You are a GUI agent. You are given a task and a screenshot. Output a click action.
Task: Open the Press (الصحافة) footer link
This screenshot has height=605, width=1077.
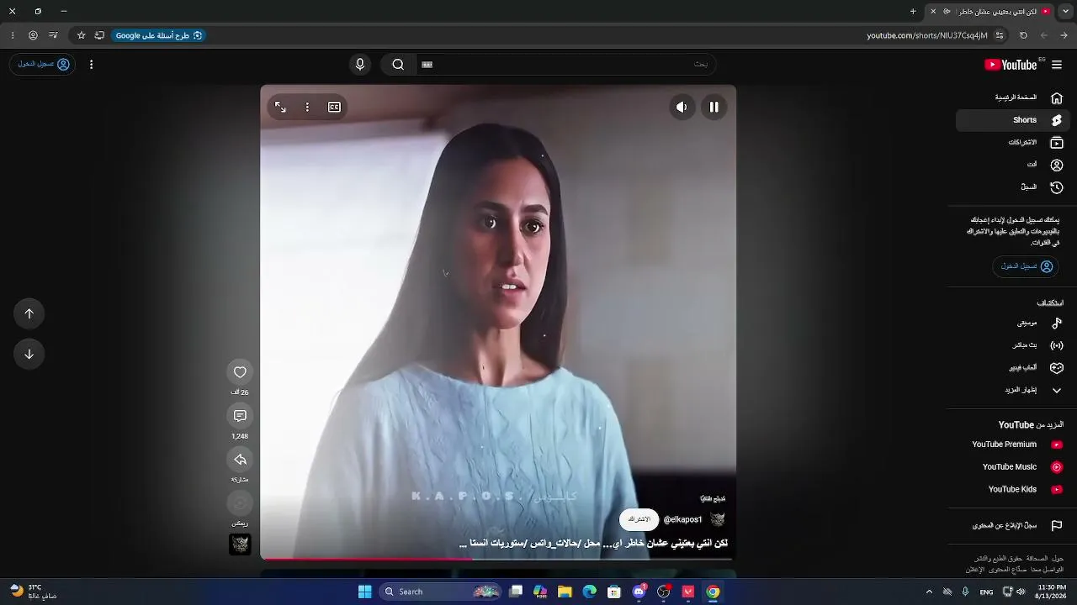[x=1037, y=559]
